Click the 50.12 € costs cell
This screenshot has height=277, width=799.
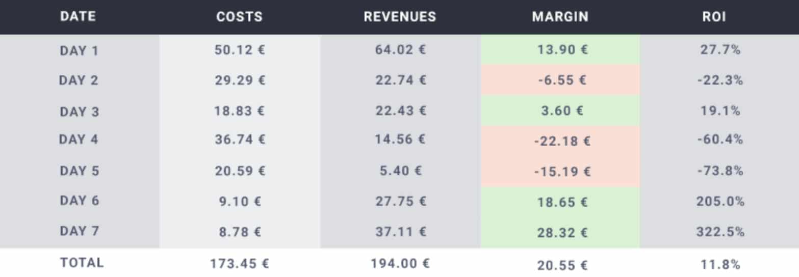coord(240,50)
